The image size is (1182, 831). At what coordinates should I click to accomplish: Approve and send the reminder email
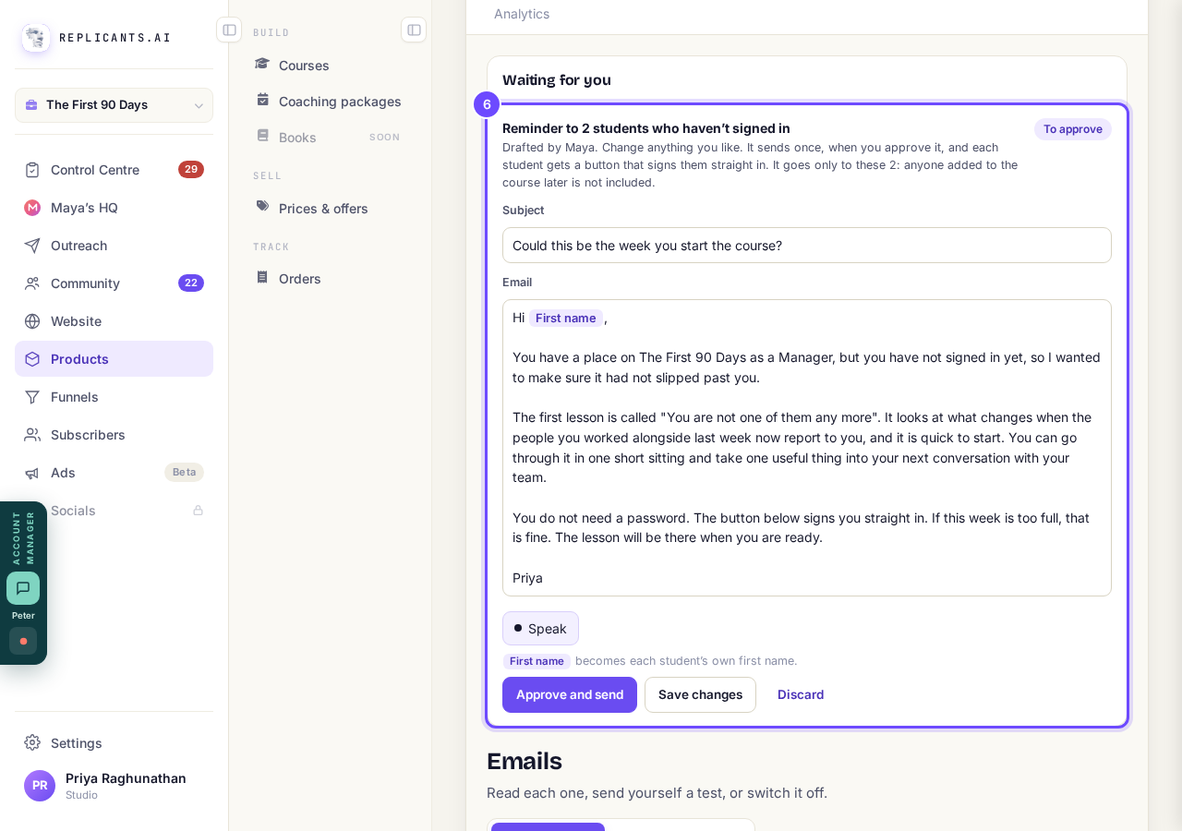click(570, 694)
